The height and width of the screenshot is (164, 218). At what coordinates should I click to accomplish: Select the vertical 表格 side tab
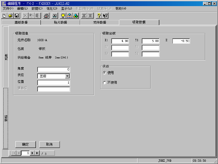(x=6, y=118)
